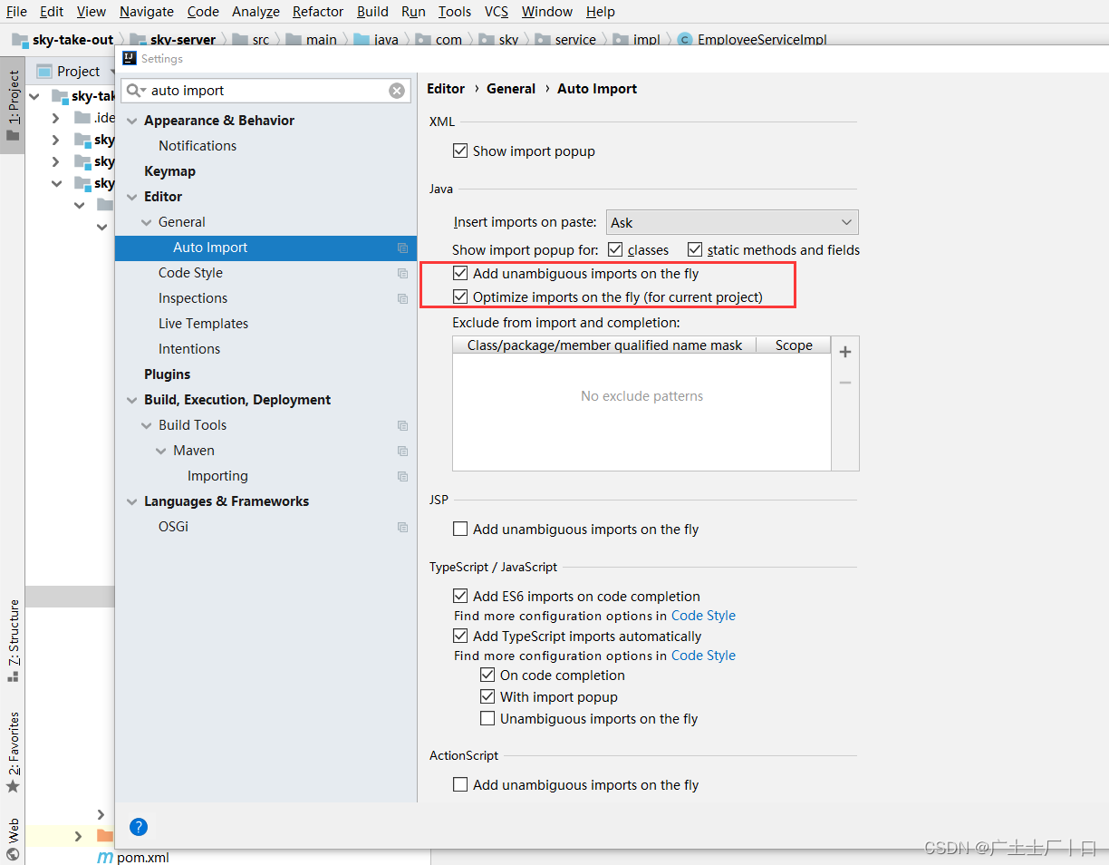Collapse Languages & Frameworks group
Viewport: 1109px width, 865px height.
click(132, 501)
